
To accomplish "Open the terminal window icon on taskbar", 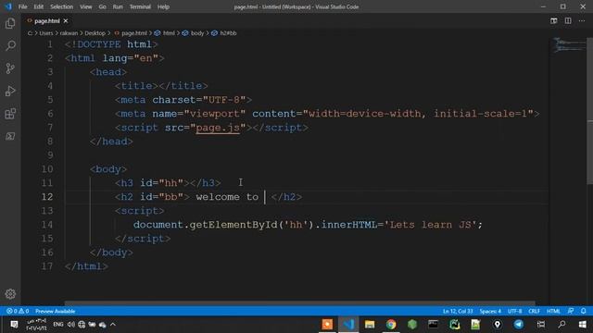I will 433,325.
